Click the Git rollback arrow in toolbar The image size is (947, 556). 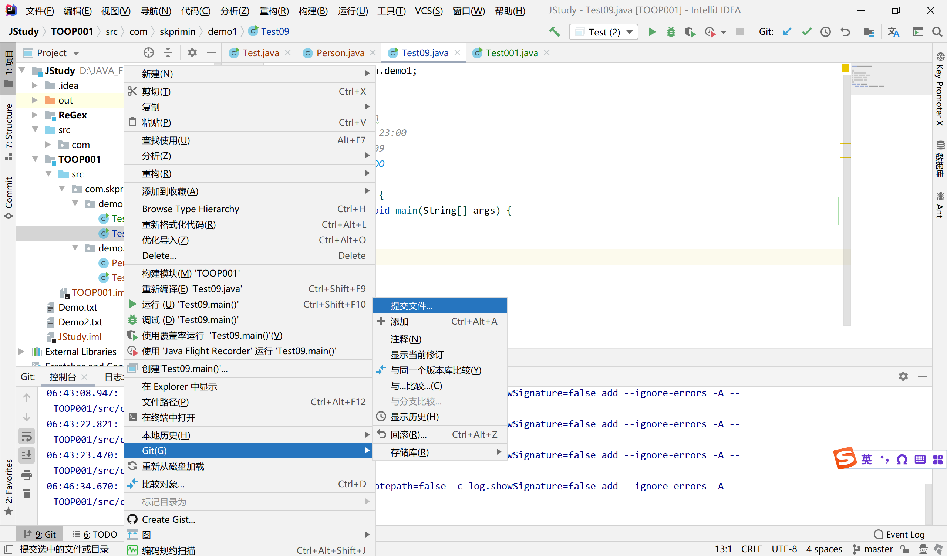(845, 32)
